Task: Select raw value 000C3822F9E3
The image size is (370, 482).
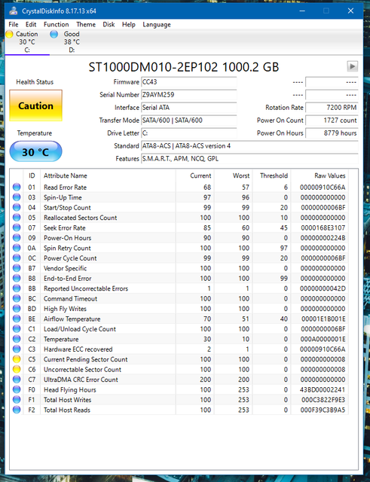Action: [323, 400]
